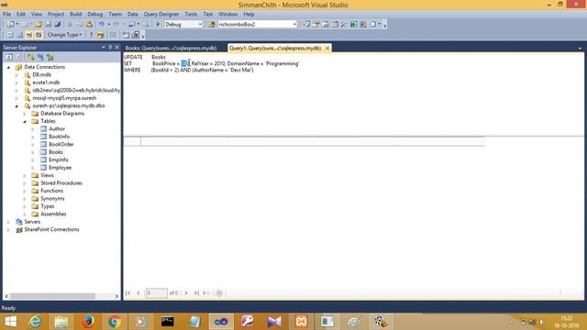
Task: Expand the Stored Procedures folder
Action: [x=25, y=183]
